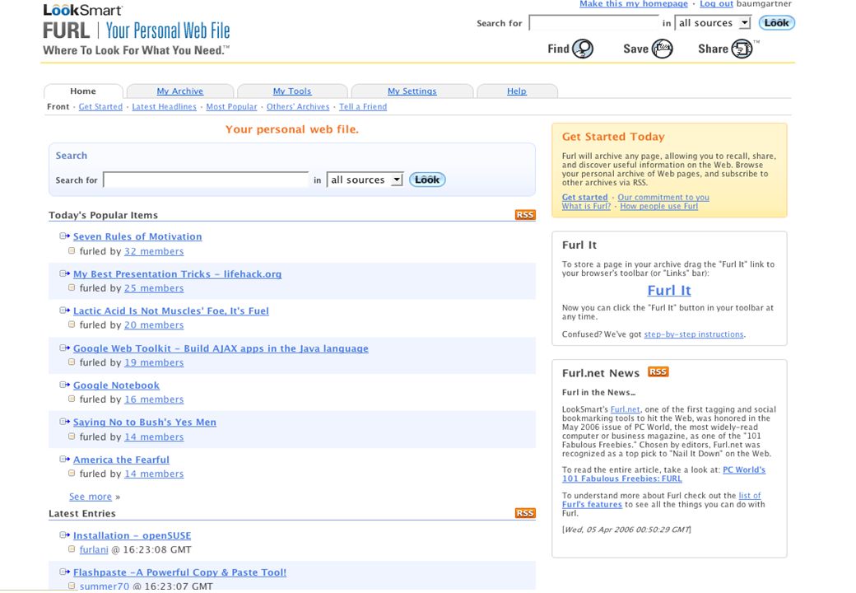Viewport: 856px width, 593px height.
Task: Click note icon next to 25 members
Action: [x=72, y=287]
